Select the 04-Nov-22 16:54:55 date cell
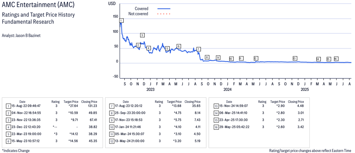This screenshot has width=355, height=153. (x=25, y=113)
